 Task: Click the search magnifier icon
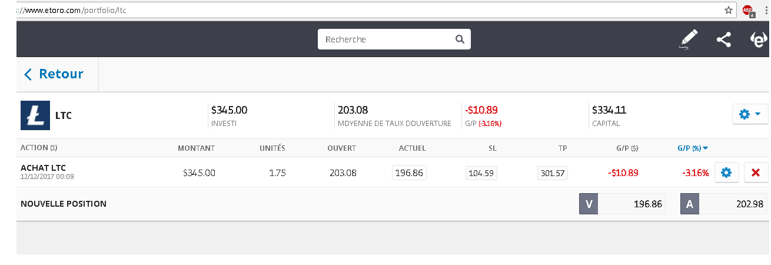(x=460, y=39)
